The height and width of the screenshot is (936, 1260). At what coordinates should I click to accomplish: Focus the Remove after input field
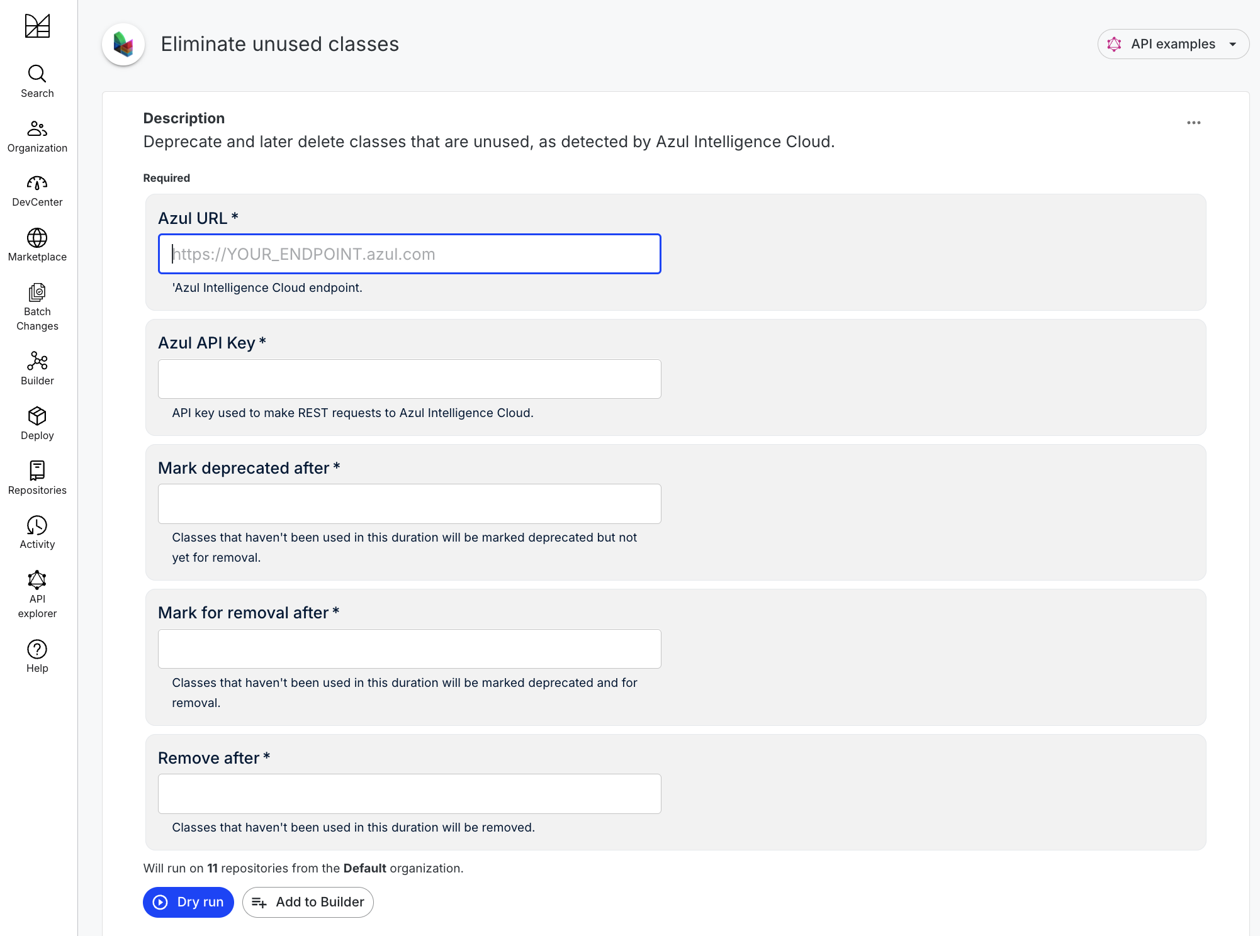pos(410,794)
